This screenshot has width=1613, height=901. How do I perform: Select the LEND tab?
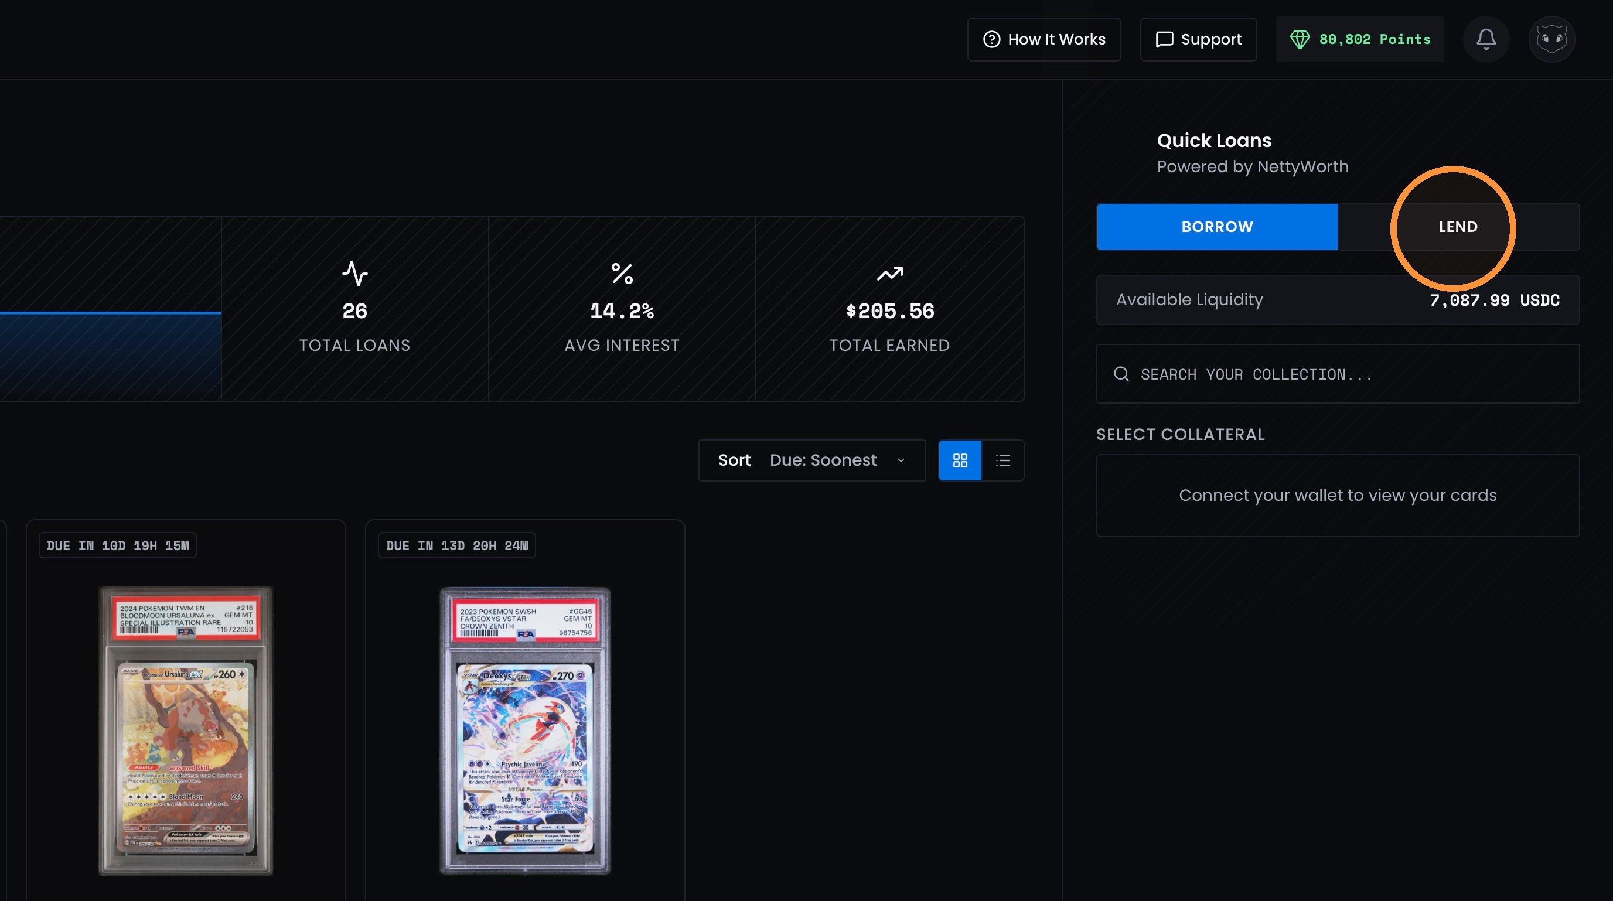coord(1458,227)
